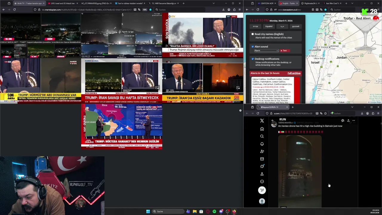This screenshot has width=382, height=215.
Task: Open Messages envelope in X sidebar
Action: [x=262, y=159]
